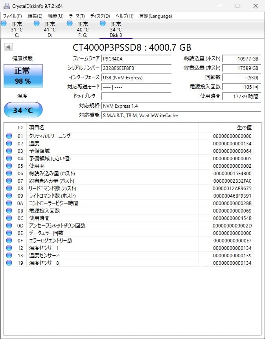
Task: Click the interface field USB (NVM Express)
Action: tap(136, 78)
